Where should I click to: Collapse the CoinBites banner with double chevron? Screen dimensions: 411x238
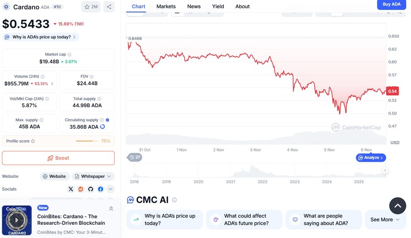111,208
